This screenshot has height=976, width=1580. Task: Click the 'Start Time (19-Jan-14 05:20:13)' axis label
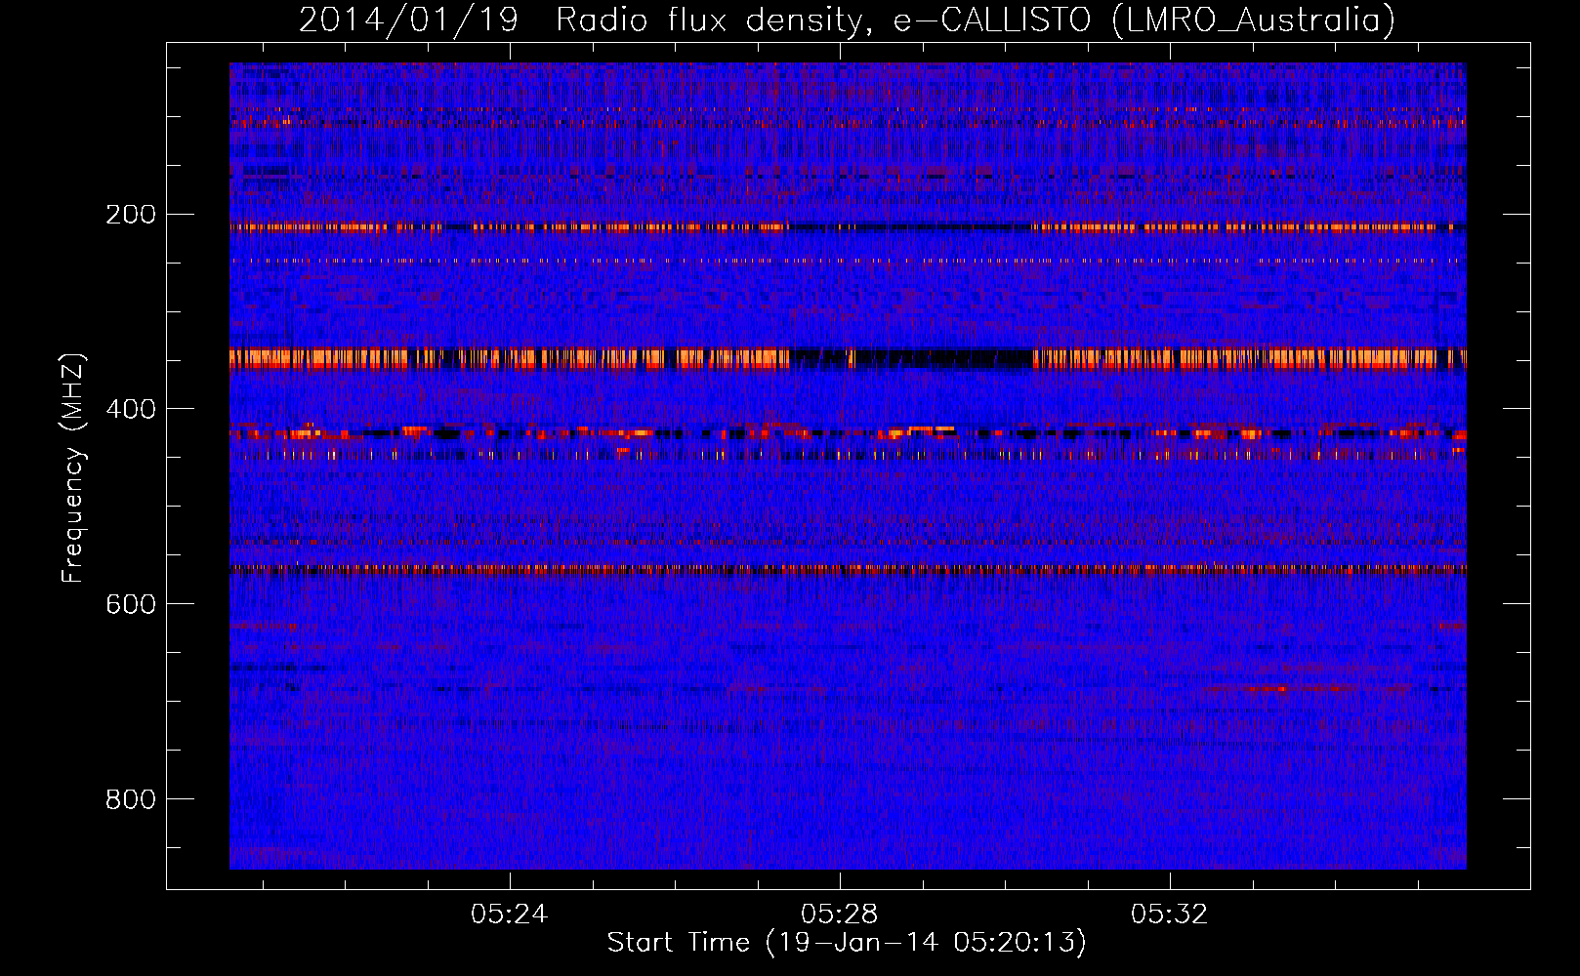(x=847, y=943)
